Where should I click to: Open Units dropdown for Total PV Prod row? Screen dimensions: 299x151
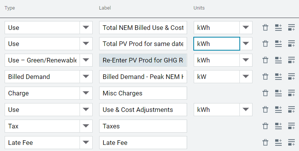(x=246, y=44)
